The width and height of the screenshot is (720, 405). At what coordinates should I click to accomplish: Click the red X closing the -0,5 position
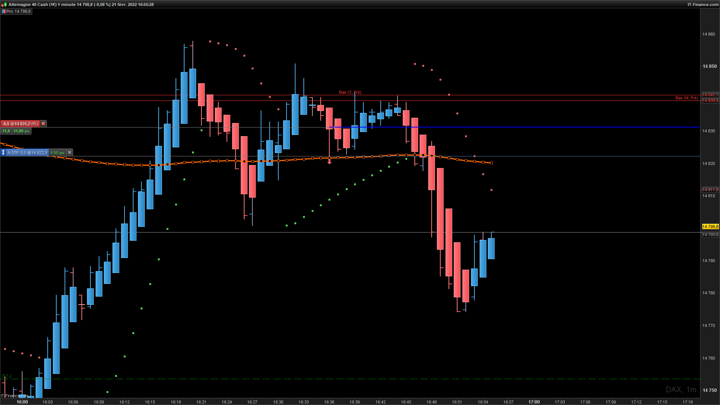tap(43, 124)
